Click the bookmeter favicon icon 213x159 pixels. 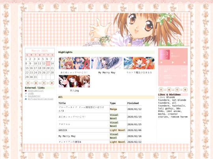tap(26, 96)
